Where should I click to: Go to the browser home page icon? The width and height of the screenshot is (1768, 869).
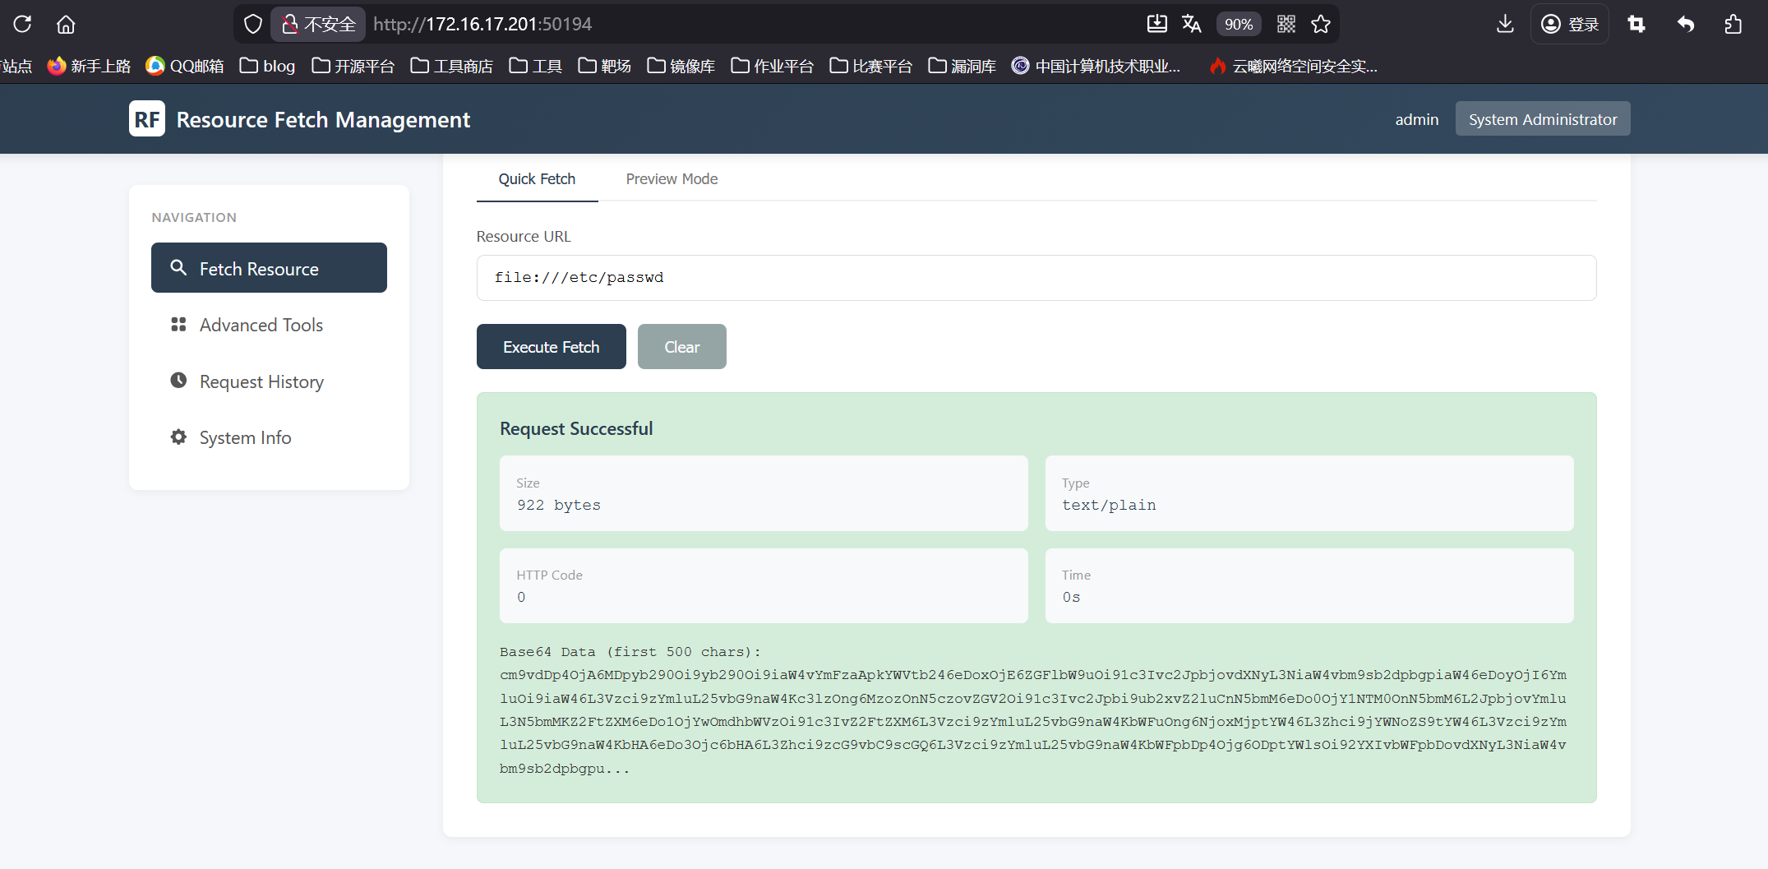66,24
